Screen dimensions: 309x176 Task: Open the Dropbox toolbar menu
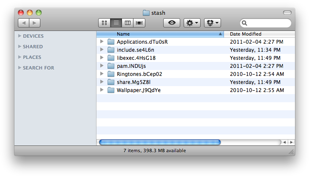pyautogui.click(x=213, y=23)
